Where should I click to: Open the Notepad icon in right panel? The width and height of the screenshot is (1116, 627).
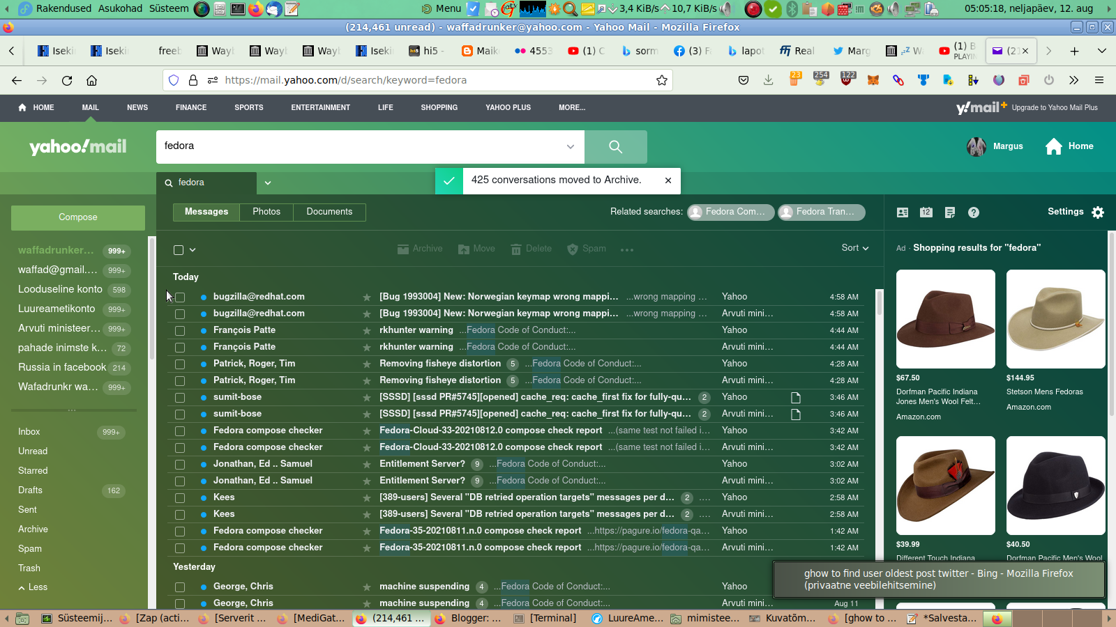click(x=950, y=212)
